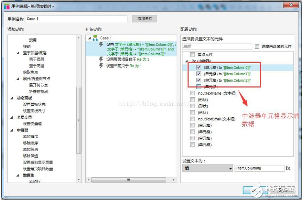Uncheck the (单元格) to [[Item.Column0]] checkbox
The image size is (302, 201).
[199, 67]
